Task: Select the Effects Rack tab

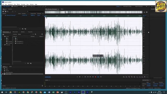Action: (15, 32)
